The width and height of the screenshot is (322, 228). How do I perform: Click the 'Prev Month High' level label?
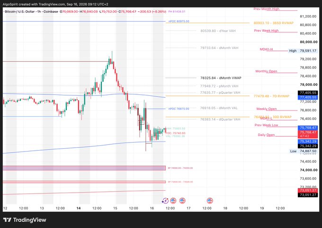[266, 9]
